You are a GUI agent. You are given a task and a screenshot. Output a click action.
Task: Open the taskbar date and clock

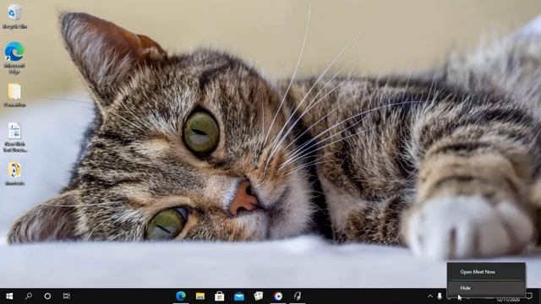point(508,299)
